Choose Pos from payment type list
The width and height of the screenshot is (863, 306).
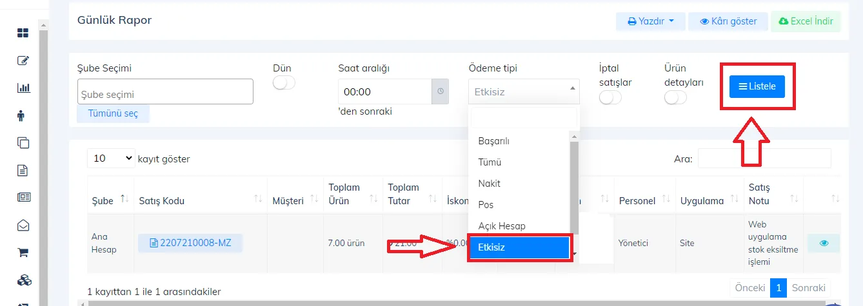[519, 205]
